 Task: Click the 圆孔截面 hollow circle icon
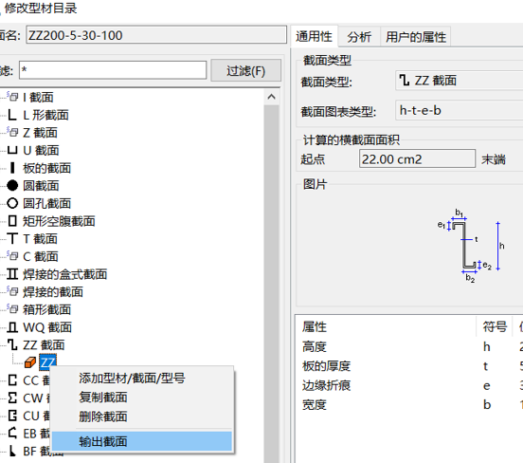(12, 203)
